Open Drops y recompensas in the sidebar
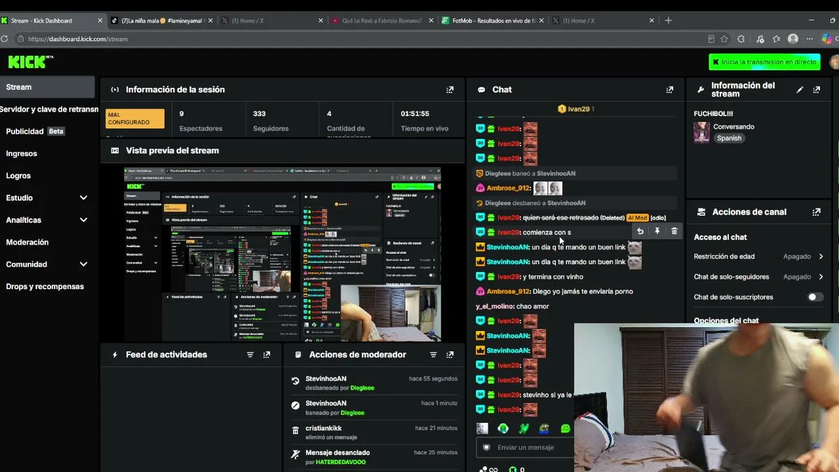The image size is (839, 472). 45,286
